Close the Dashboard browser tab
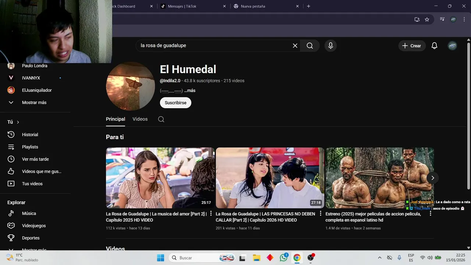The height and width of the screenshot is (265, 471). pyautogui.click(x=151, y=6)
